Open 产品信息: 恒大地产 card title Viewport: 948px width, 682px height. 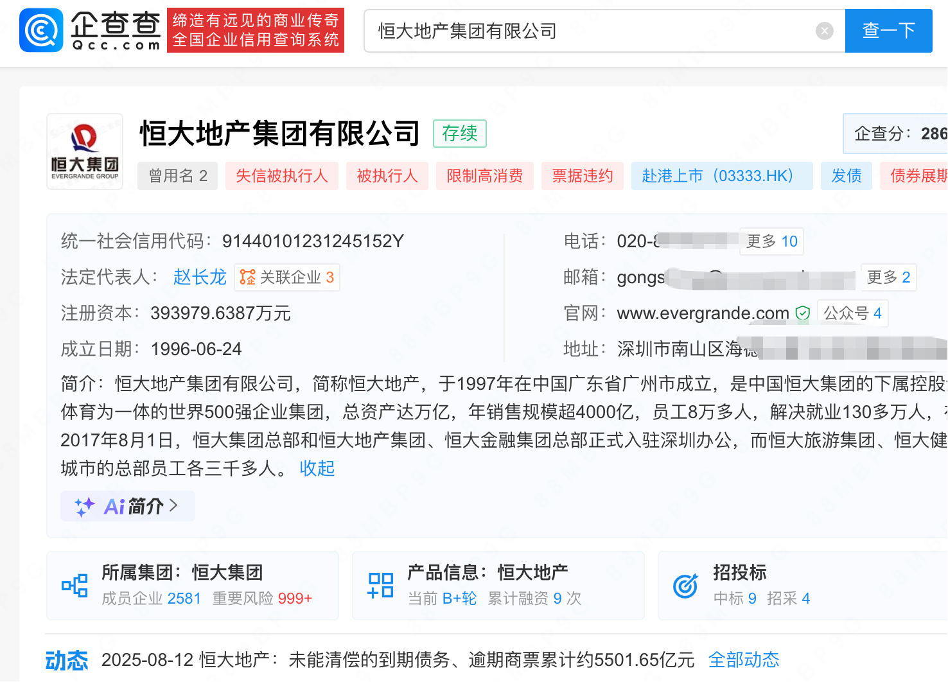488,572
